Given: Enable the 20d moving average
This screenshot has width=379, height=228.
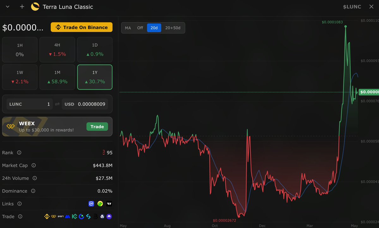Looking at the screenshot, I should tap(154, 28).
